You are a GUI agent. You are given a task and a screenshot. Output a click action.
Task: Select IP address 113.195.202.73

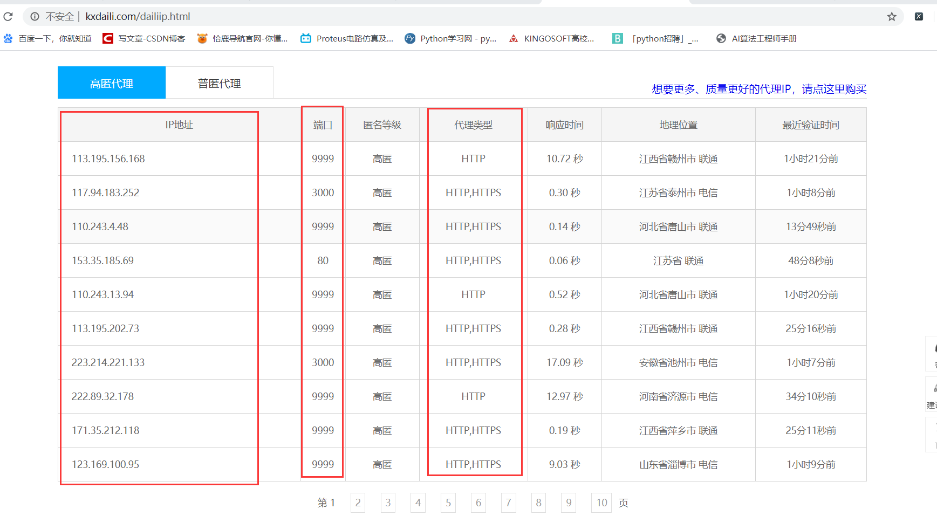(x=106, y=328)
